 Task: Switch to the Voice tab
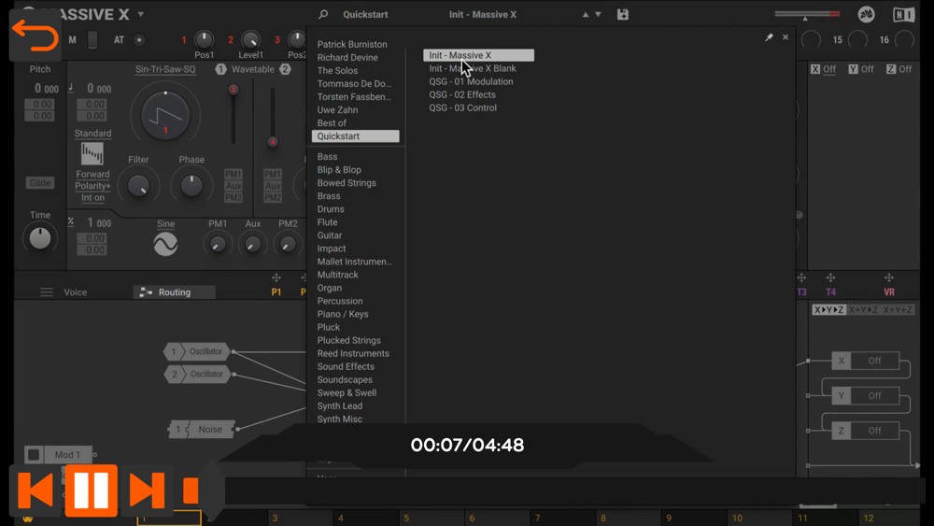(75, 291)
